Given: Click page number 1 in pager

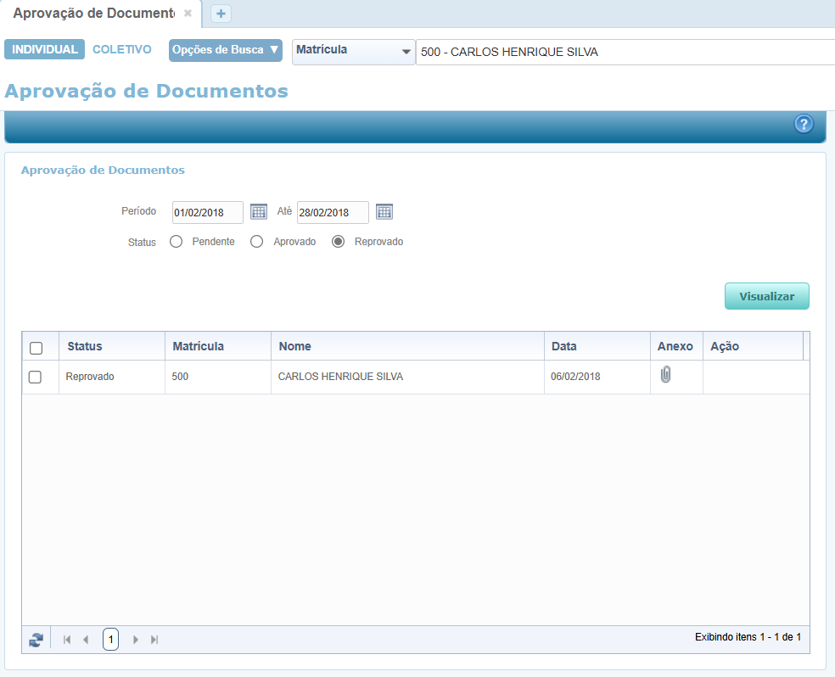Looking at the screenshot, I should tap(111, 639).
